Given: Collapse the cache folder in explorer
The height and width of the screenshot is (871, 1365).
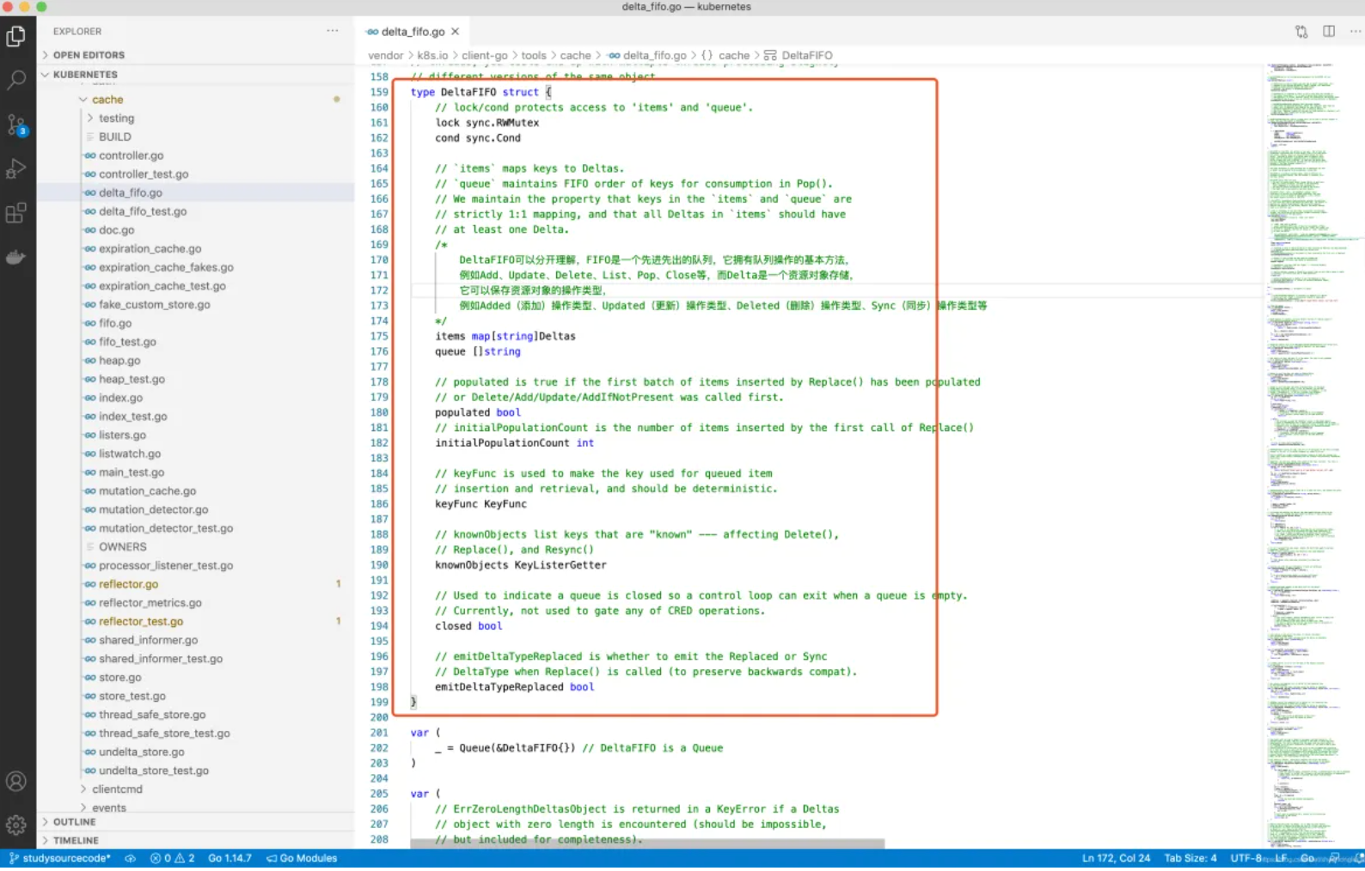Looking at the screenshot, I should click(x=107, y=100).
